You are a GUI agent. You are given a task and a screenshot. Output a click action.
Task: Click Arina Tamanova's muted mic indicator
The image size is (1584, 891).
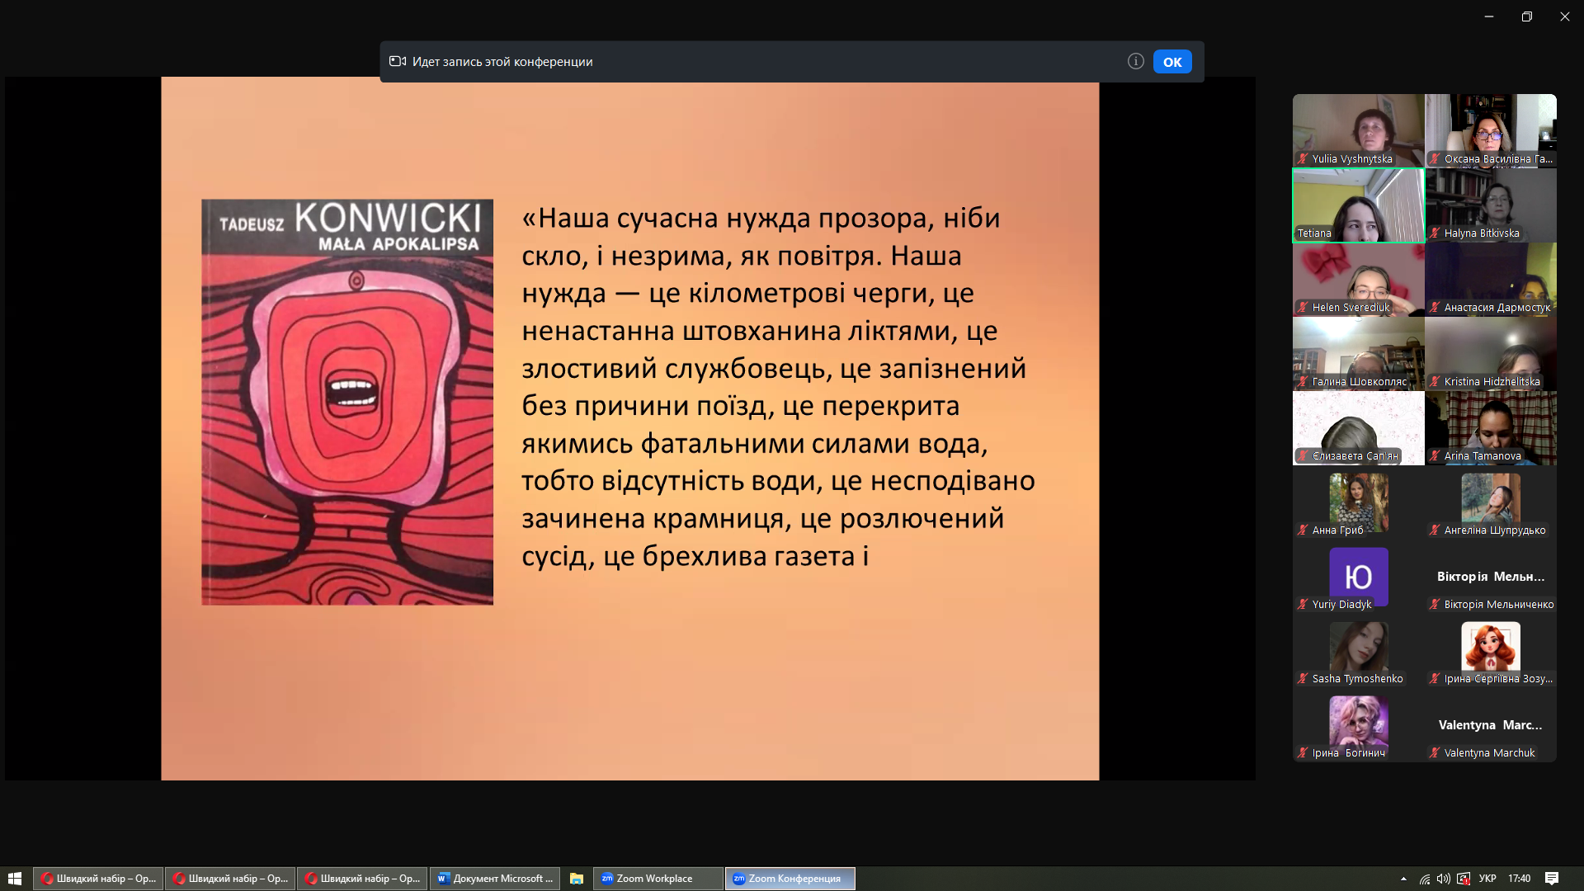click(x=1435, y=456)
